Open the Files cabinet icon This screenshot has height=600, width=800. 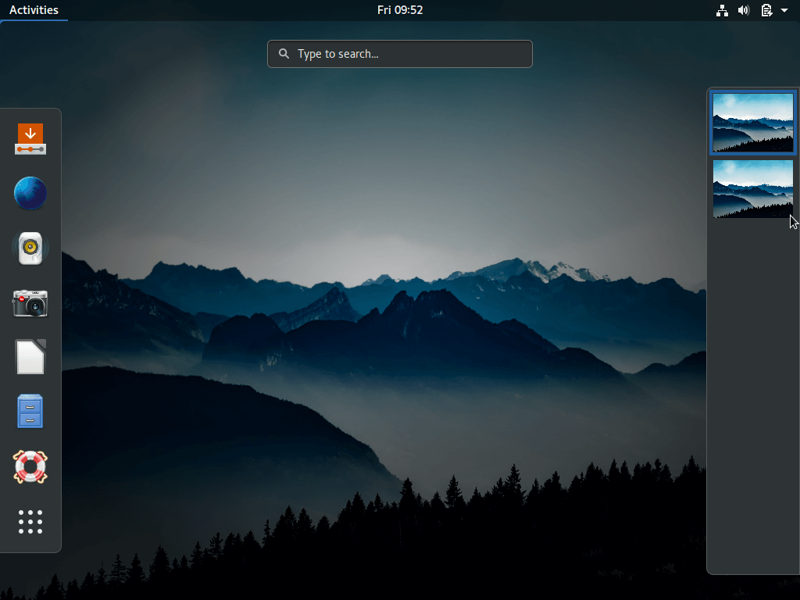(x=30, y=411)
